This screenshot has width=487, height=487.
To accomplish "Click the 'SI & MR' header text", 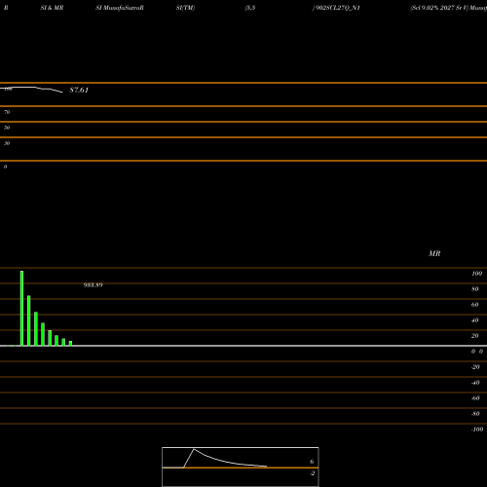I will pyautogui.click(x=52, y=8).
